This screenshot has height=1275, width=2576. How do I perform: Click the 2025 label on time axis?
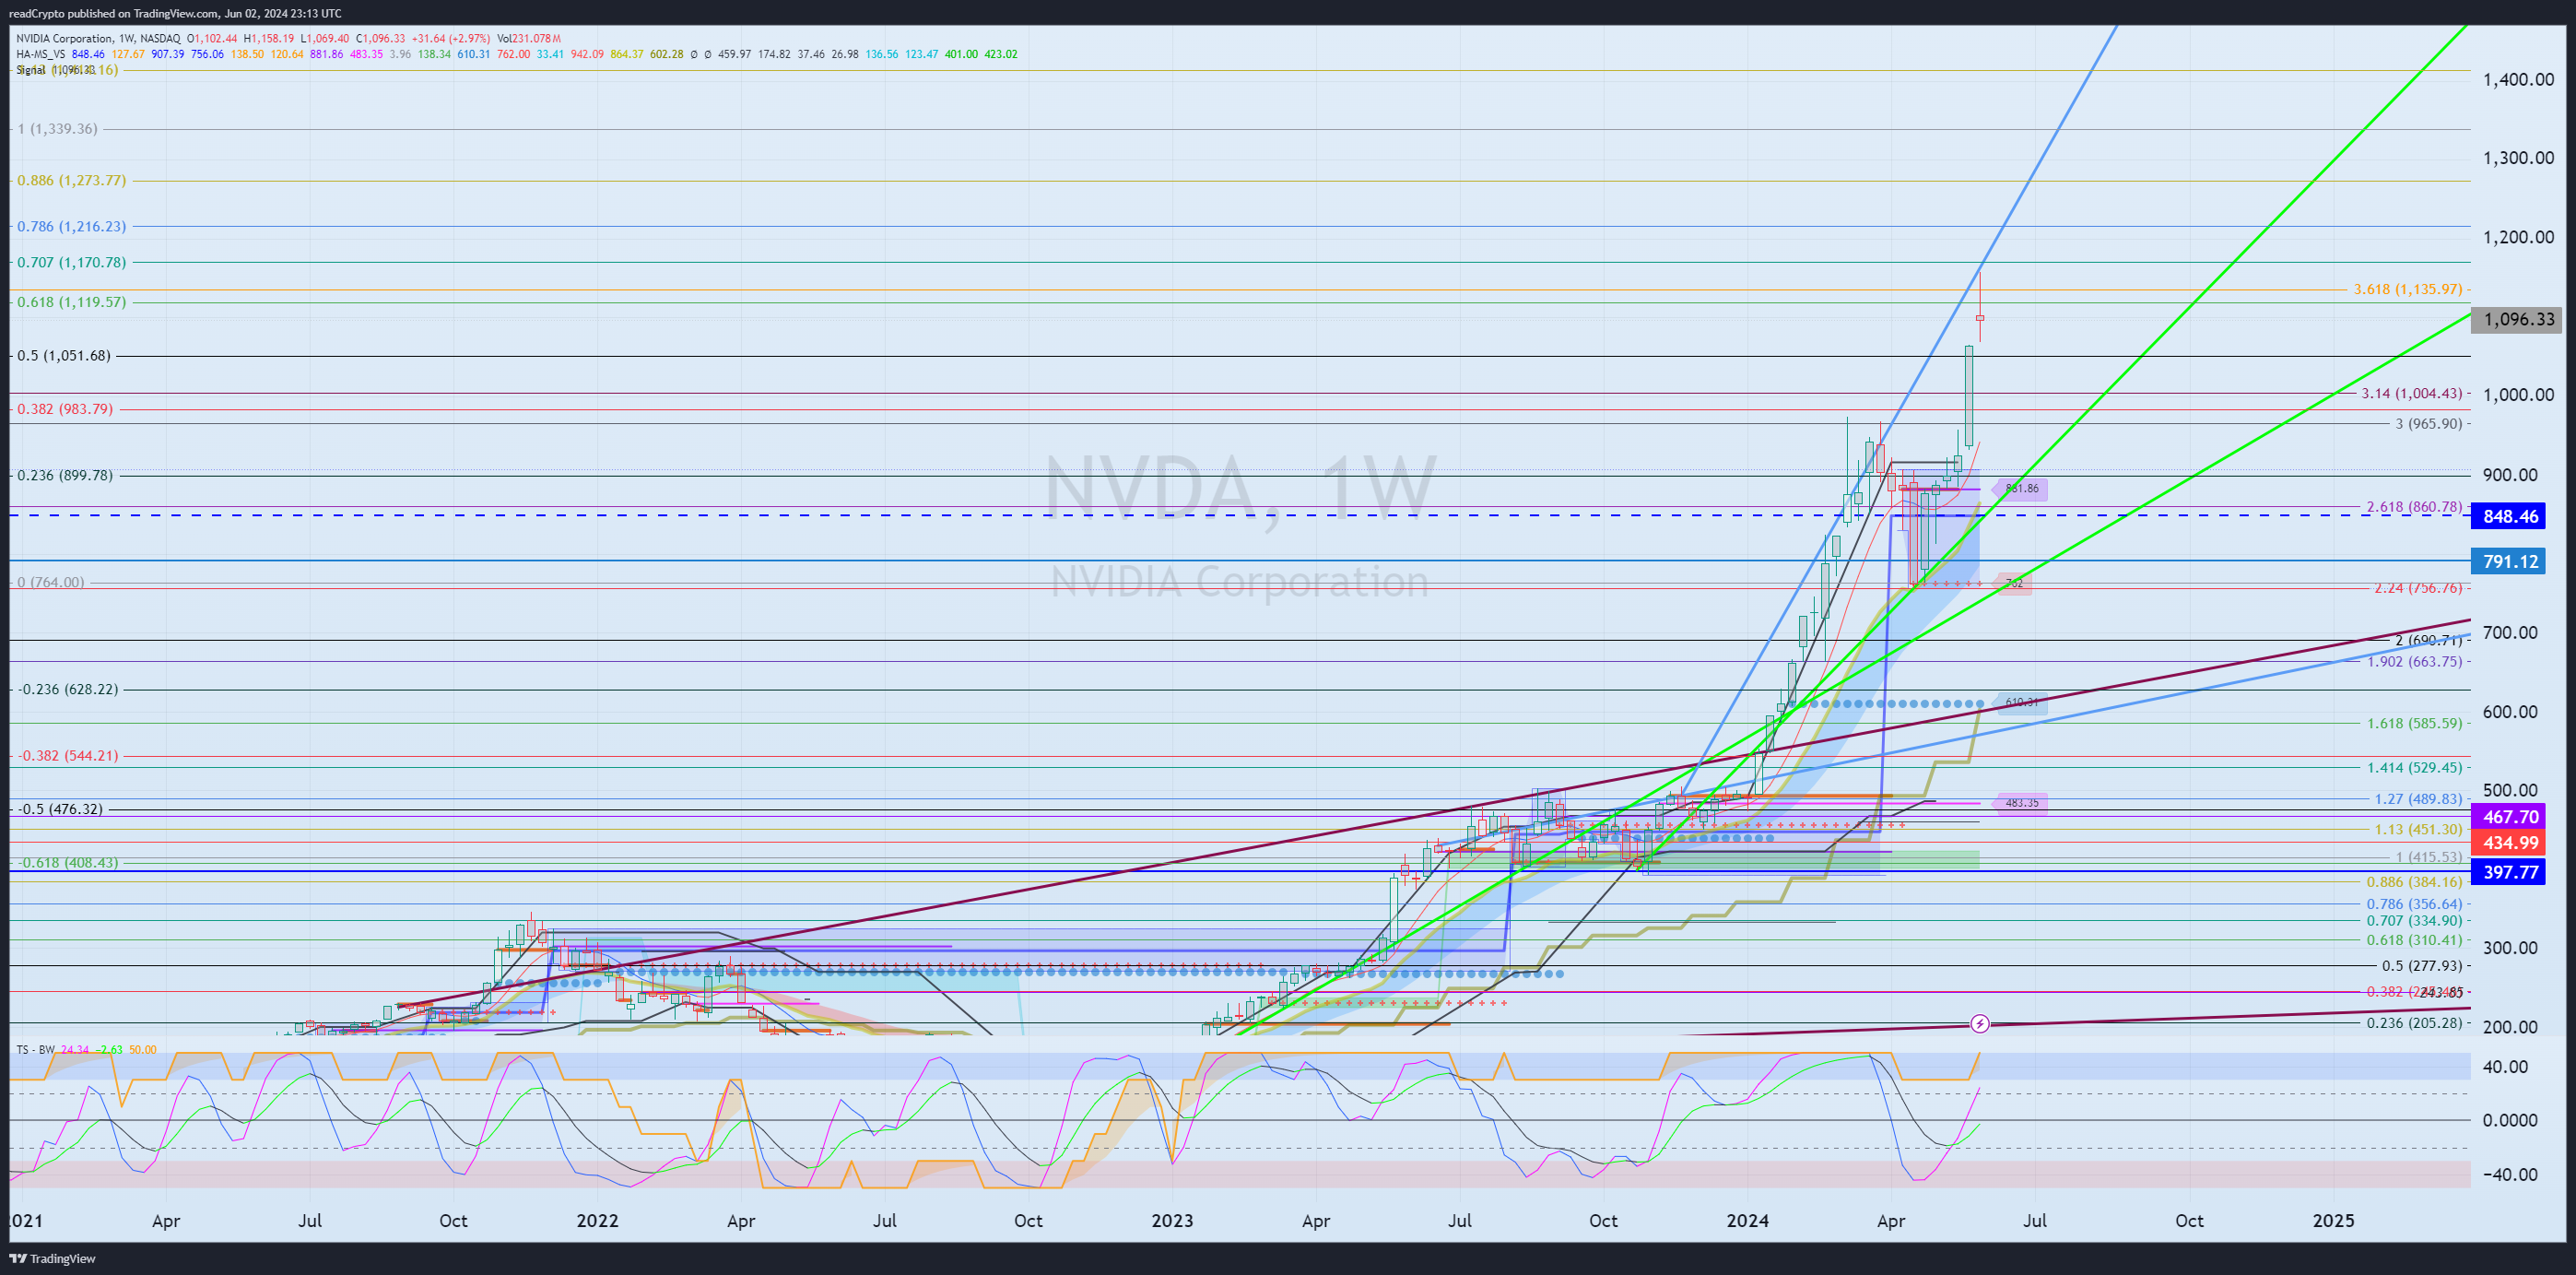(x=2334, y=1221)
